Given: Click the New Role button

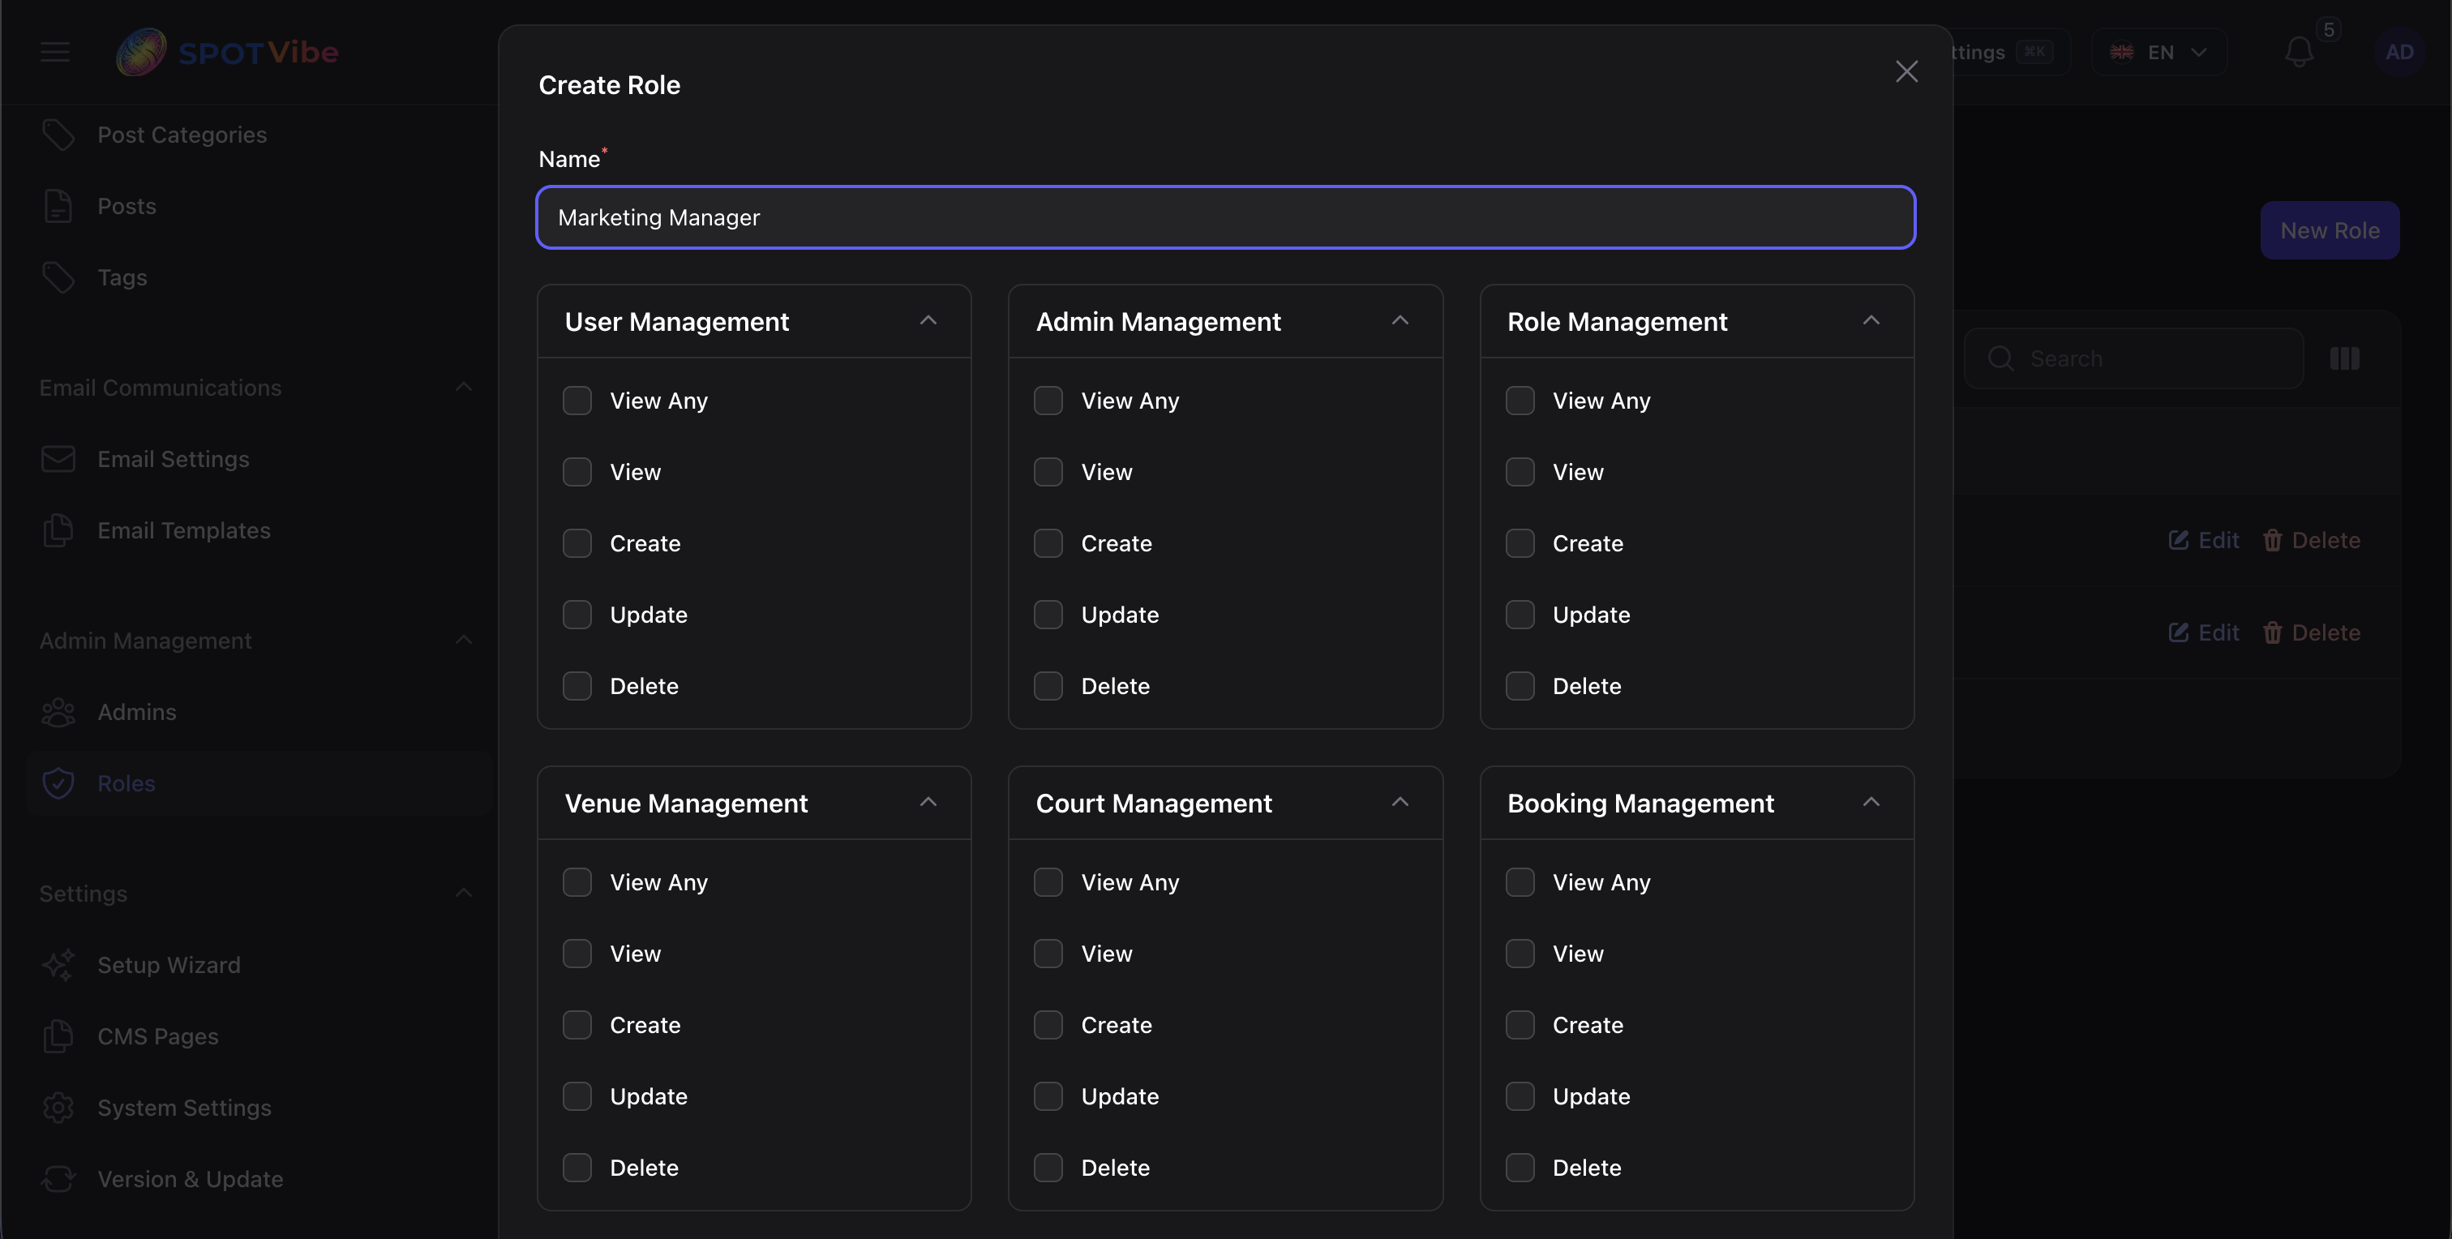Looking at the screenshot, I should 2330,230.
